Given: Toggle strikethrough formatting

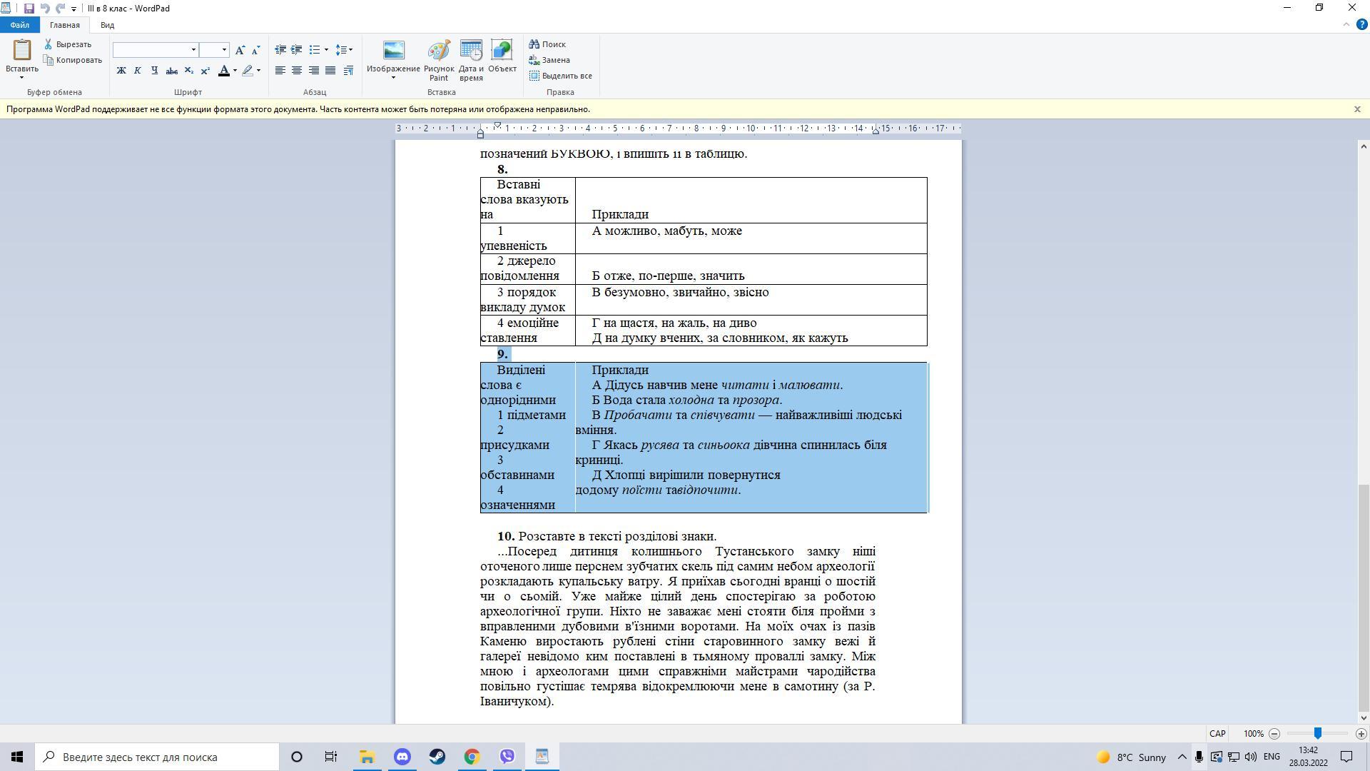Looking at the screenshot, I should click(171, 71).
